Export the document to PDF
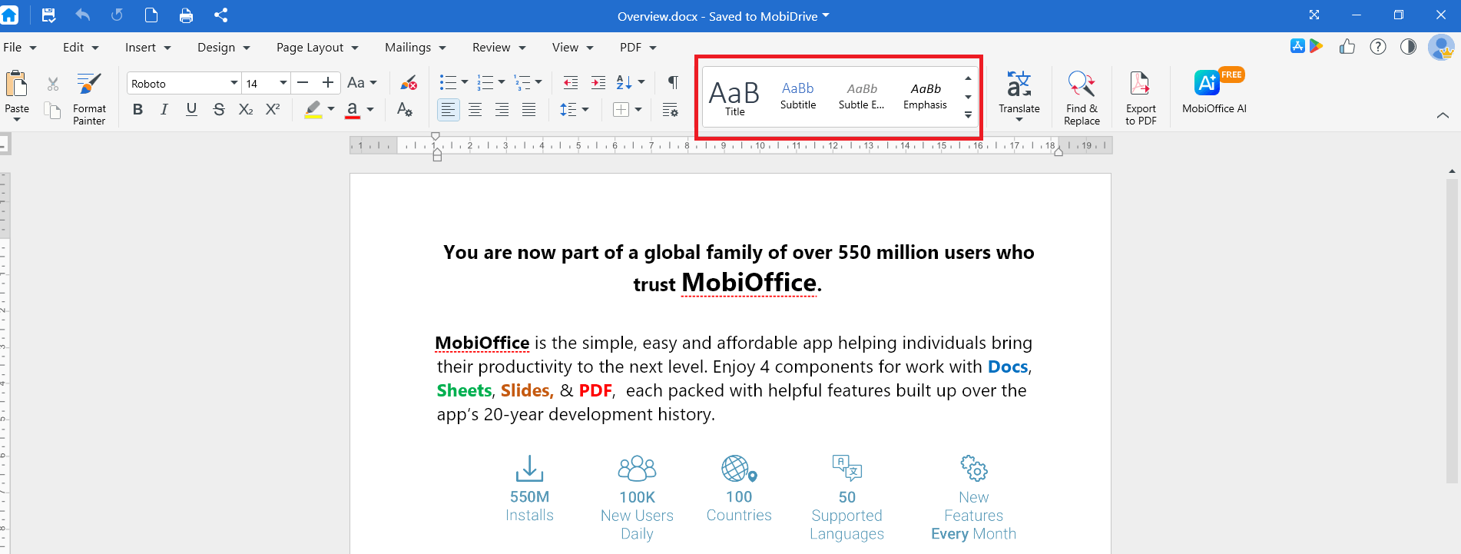This screenshot has width=1461, height=554. click(1141, 98)
